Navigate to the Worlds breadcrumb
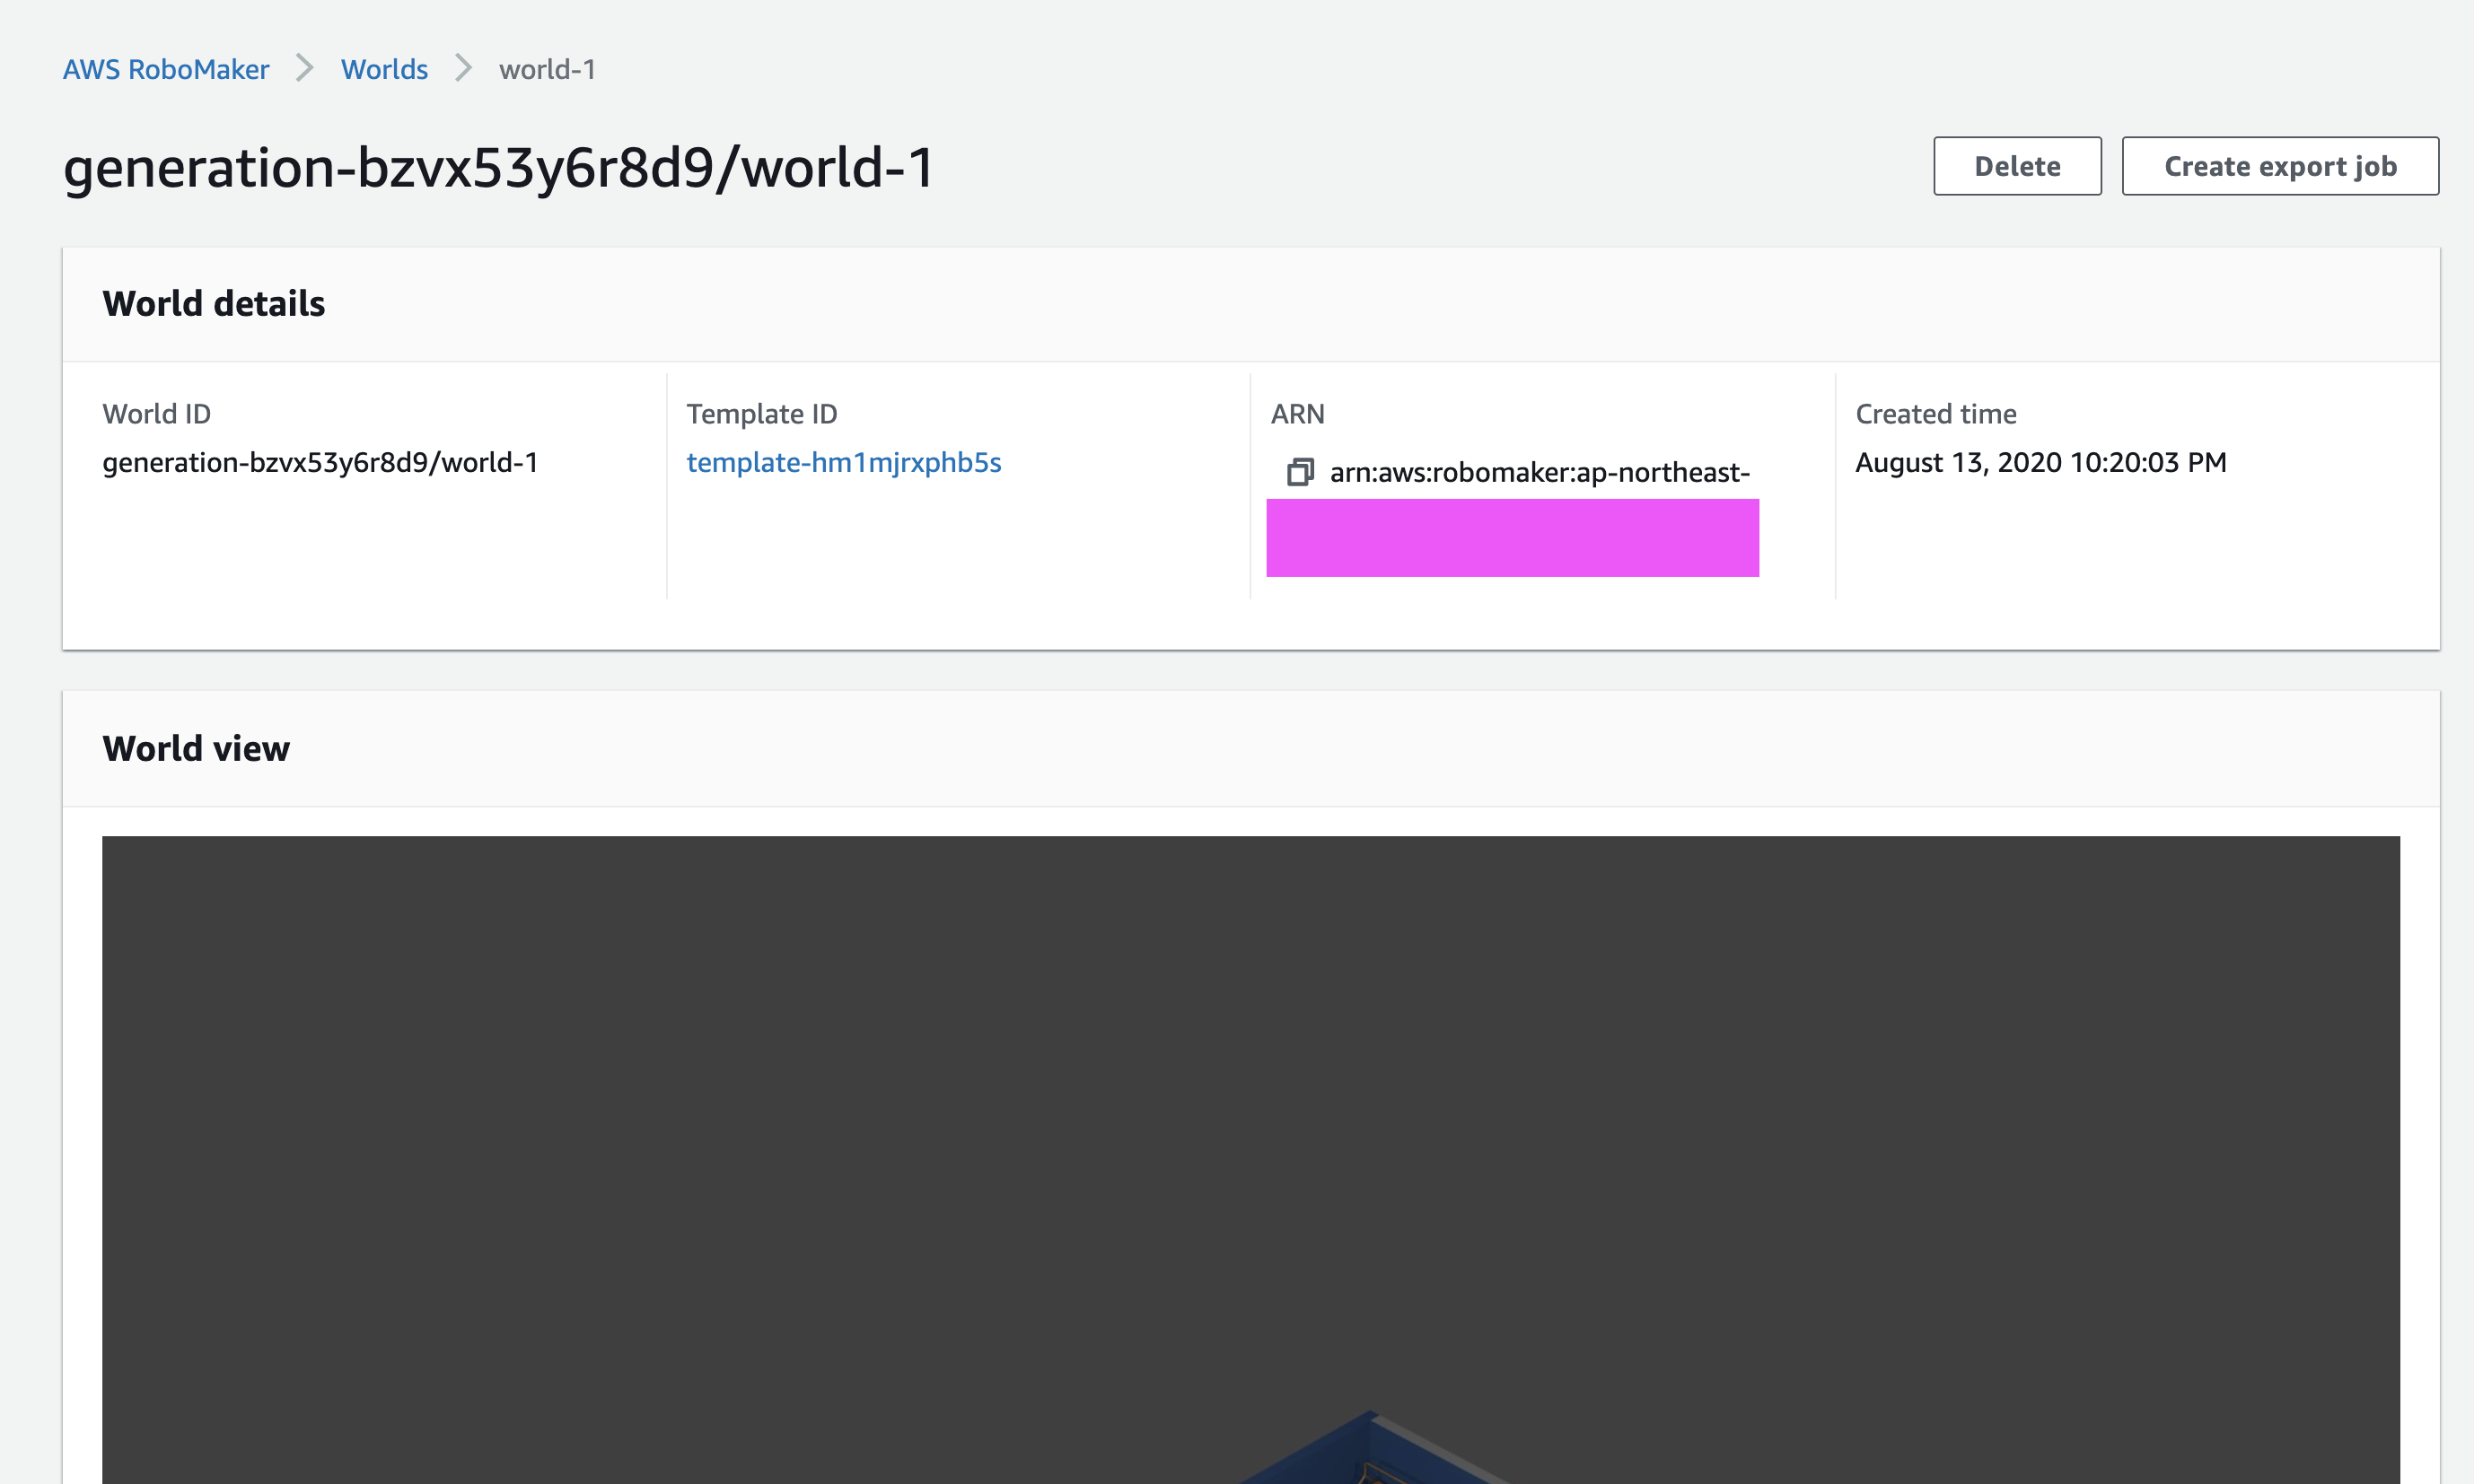The height and width of the screenshot is (1484, 2474). 384,69
